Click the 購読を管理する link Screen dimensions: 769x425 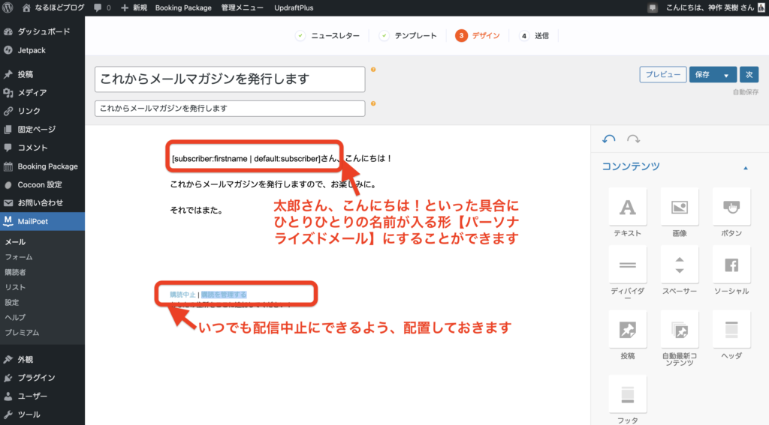point(224,295)
